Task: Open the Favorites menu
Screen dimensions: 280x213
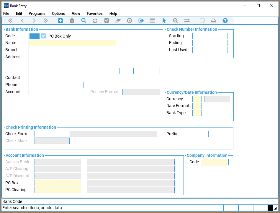Action: point(94,13)
